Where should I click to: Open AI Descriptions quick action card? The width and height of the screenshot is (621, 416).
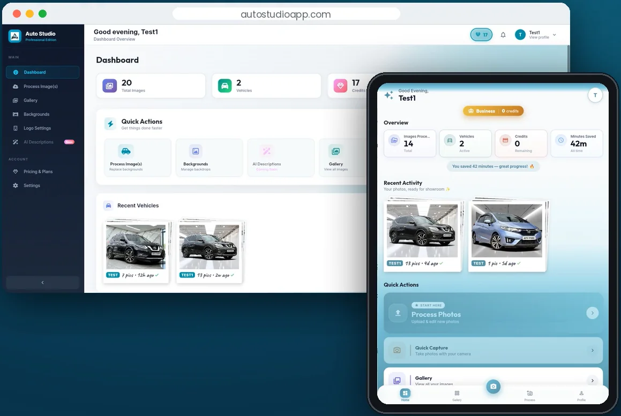(281, 157)
